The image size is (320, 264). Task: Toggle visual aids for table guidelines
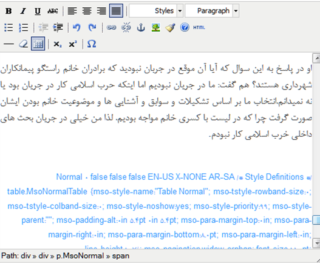point(38,44)
